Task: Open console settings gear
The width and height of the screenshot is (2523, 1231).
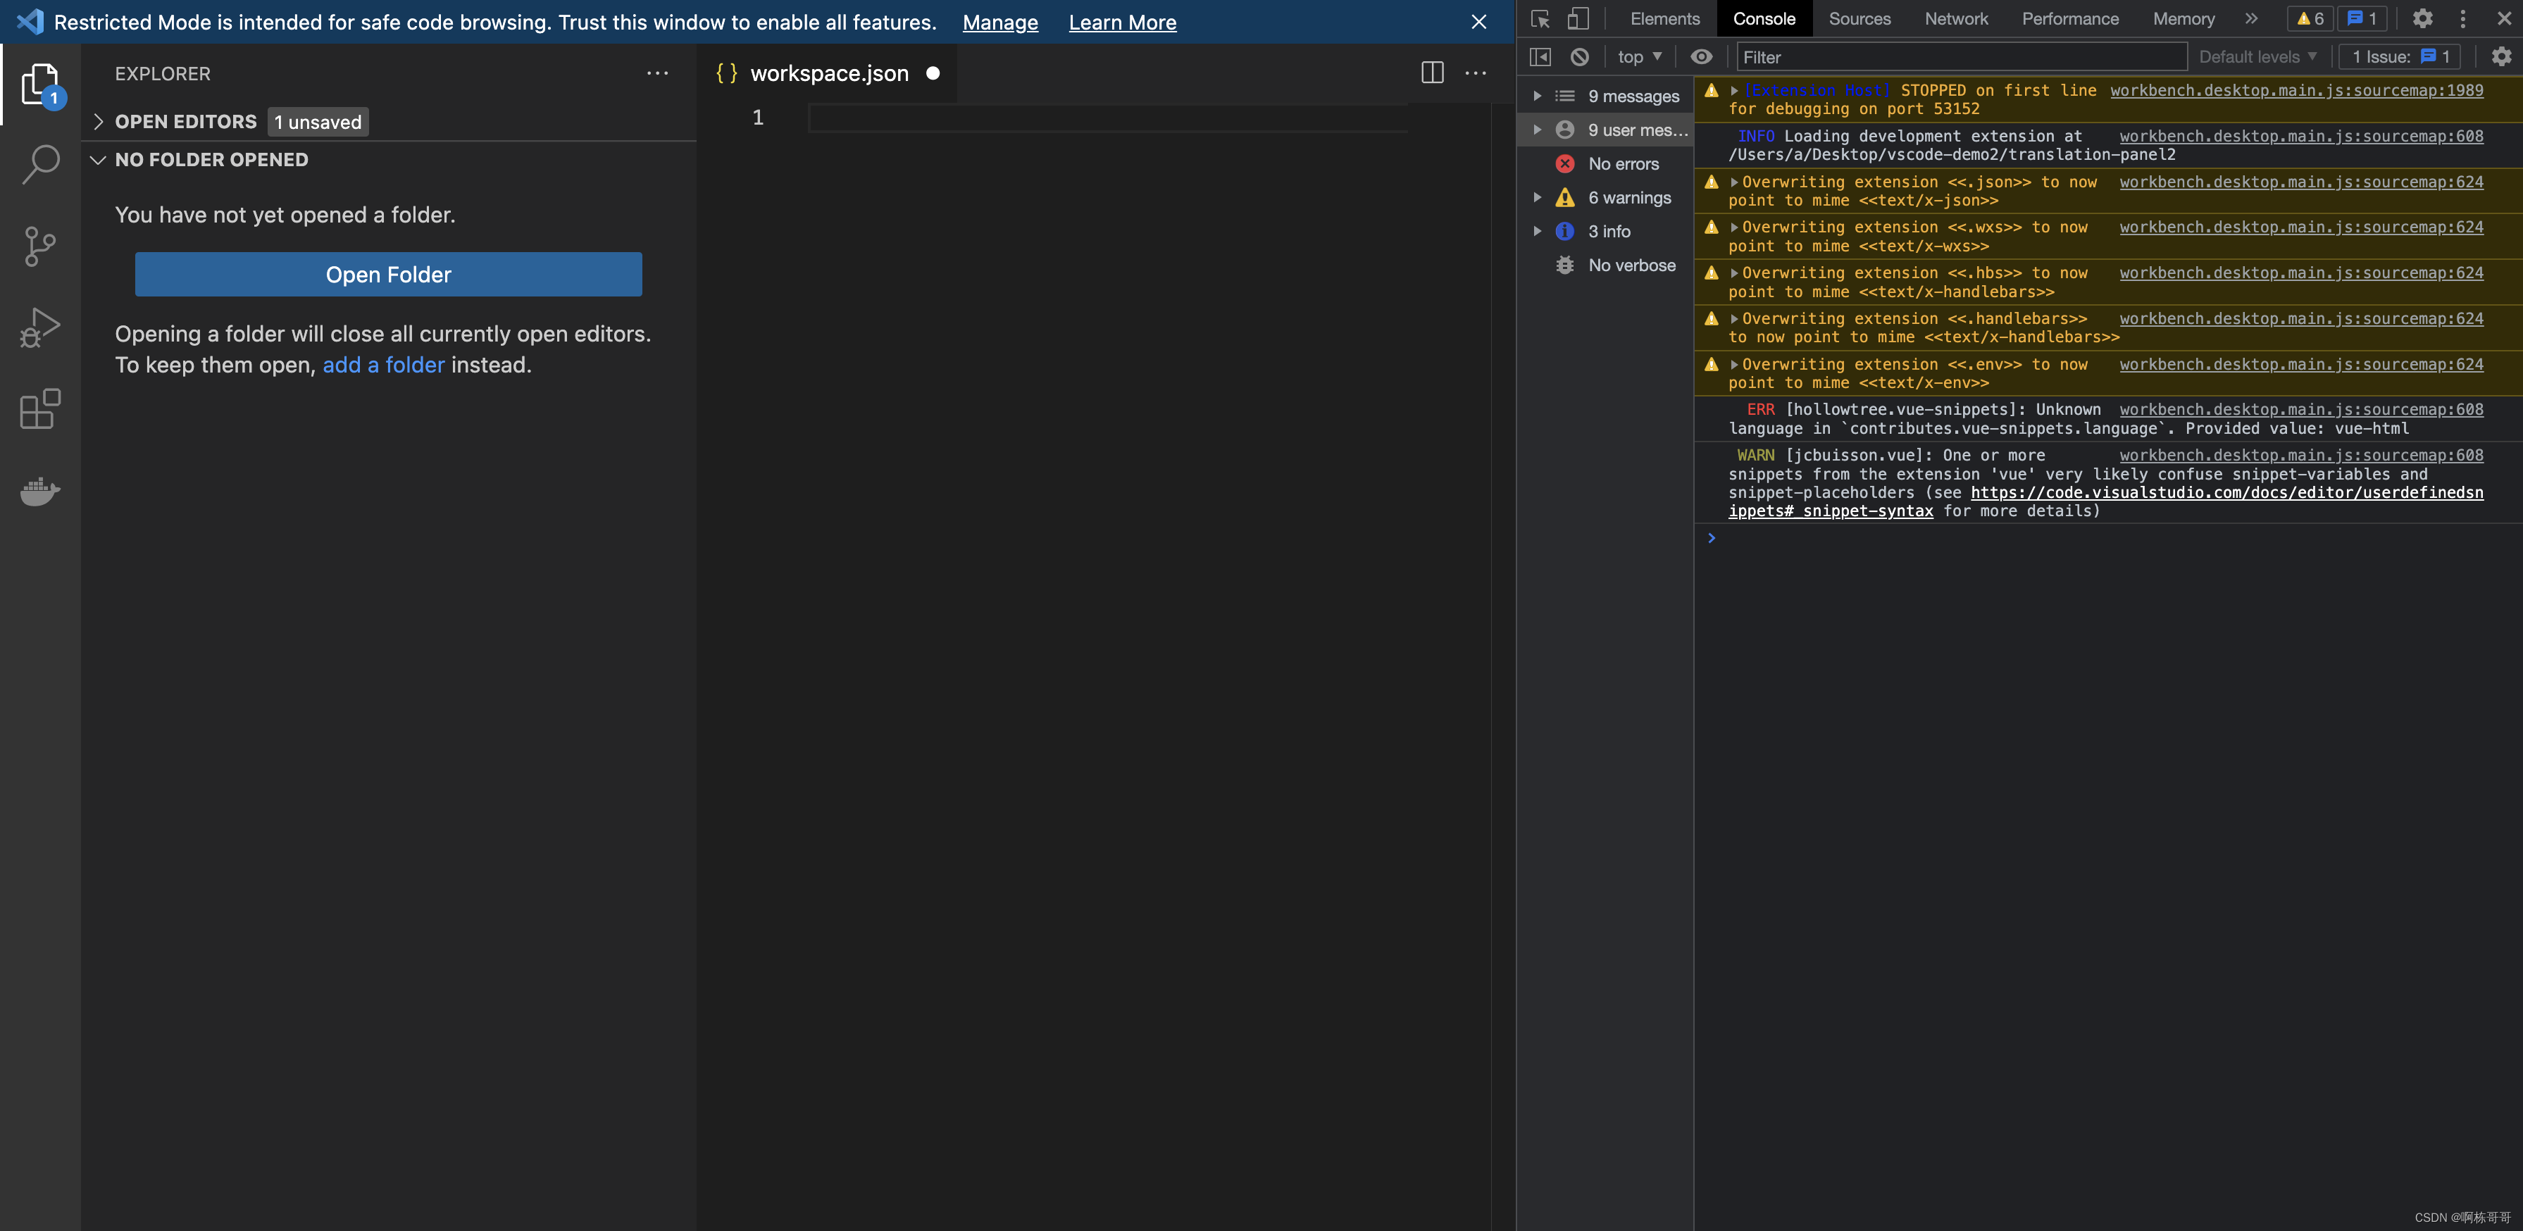Action: coord(2500,57)
